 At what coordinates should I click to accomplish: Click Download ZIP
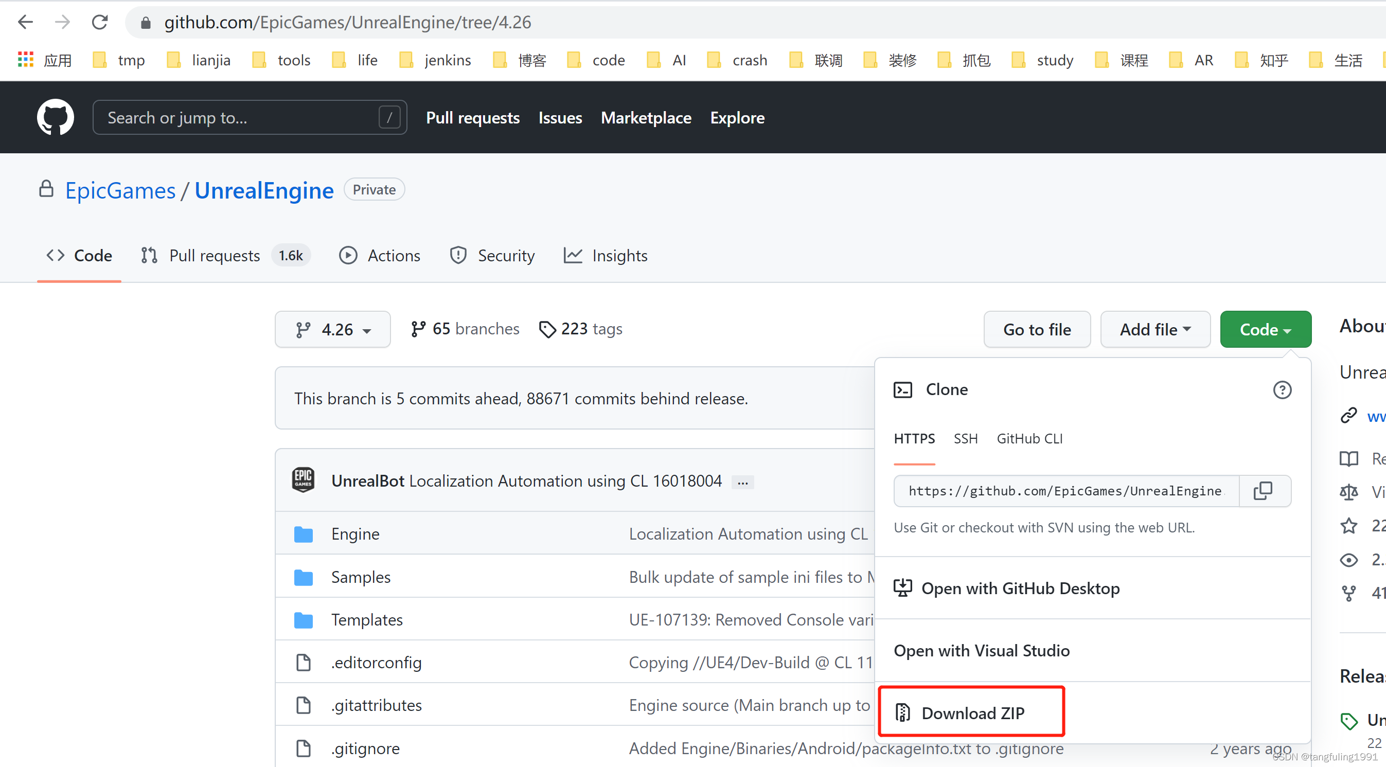pos(972,712)
